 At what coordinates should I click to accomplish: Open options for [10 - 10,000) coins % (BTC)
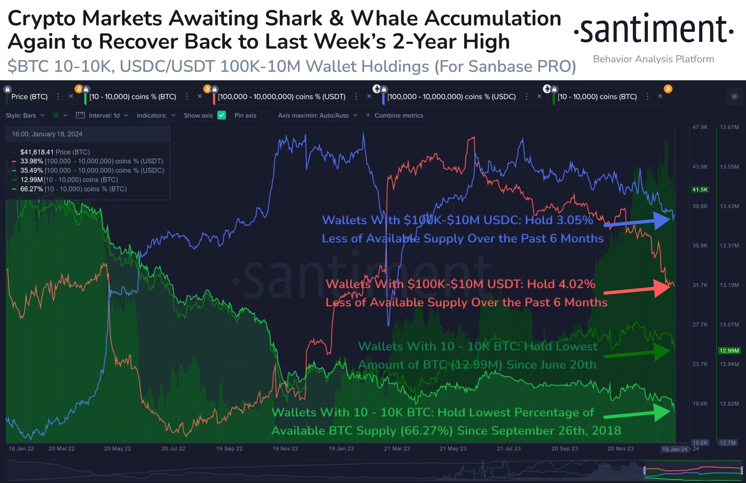[x=187, y=97]
